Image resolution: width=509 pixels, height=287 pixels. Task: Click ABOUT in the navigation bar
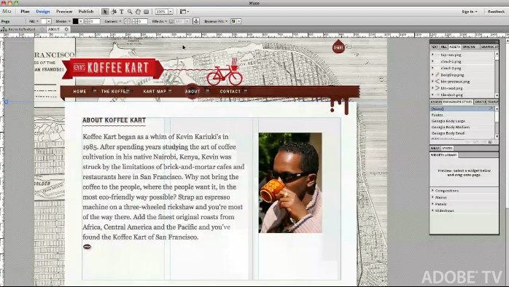(193, 92)
